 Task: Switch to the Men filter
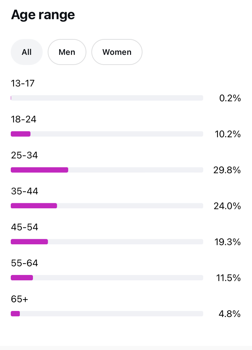pos(67,52)
